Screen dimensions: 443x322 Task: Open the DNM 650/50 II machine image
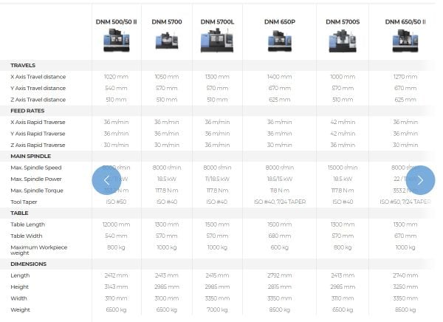pyautogui.click(x=405, y=41)
